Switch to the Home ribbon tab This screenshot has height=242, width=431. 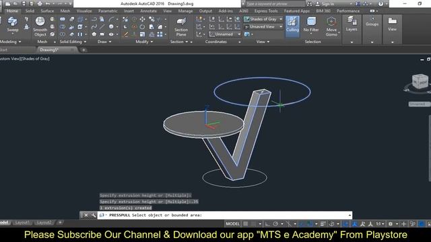coord(12,11)
